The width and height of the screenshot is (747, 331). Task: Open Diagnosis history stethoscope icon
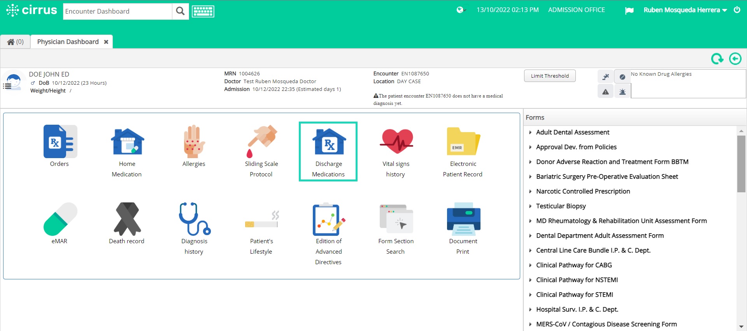(194, 219)
